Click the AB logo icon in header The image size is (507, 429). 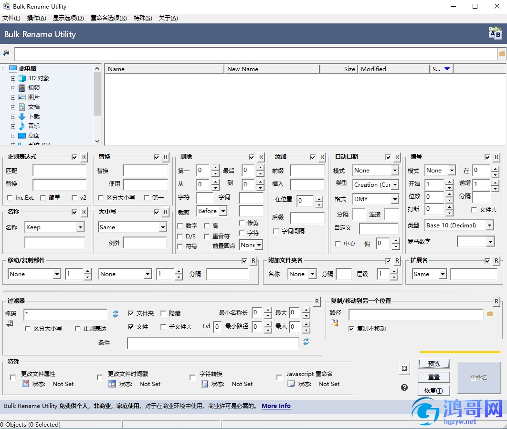coord(496,33)
